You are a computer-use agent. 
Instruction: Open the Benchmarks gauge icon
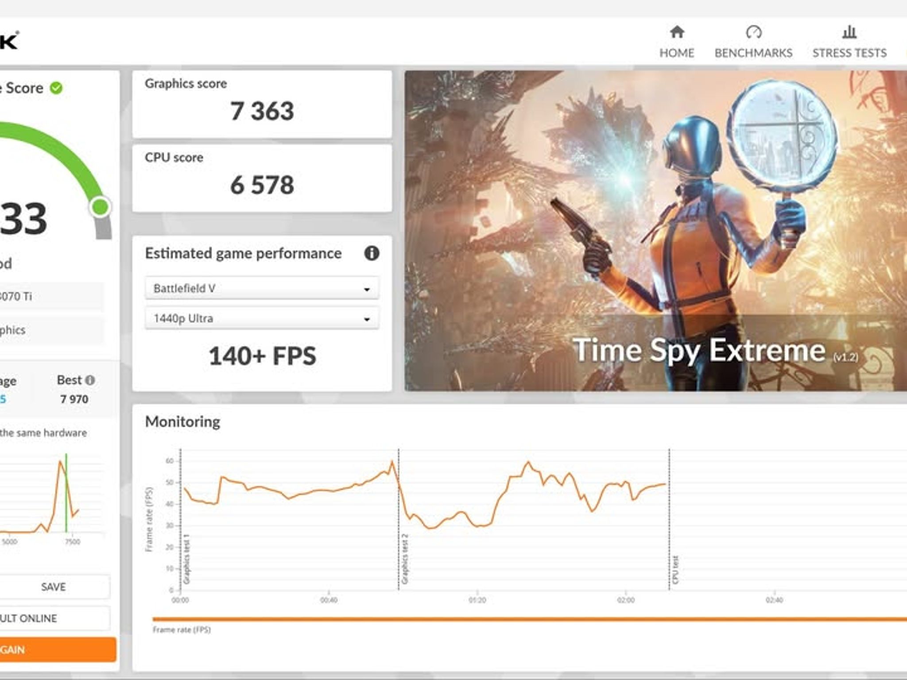[753, 32]
